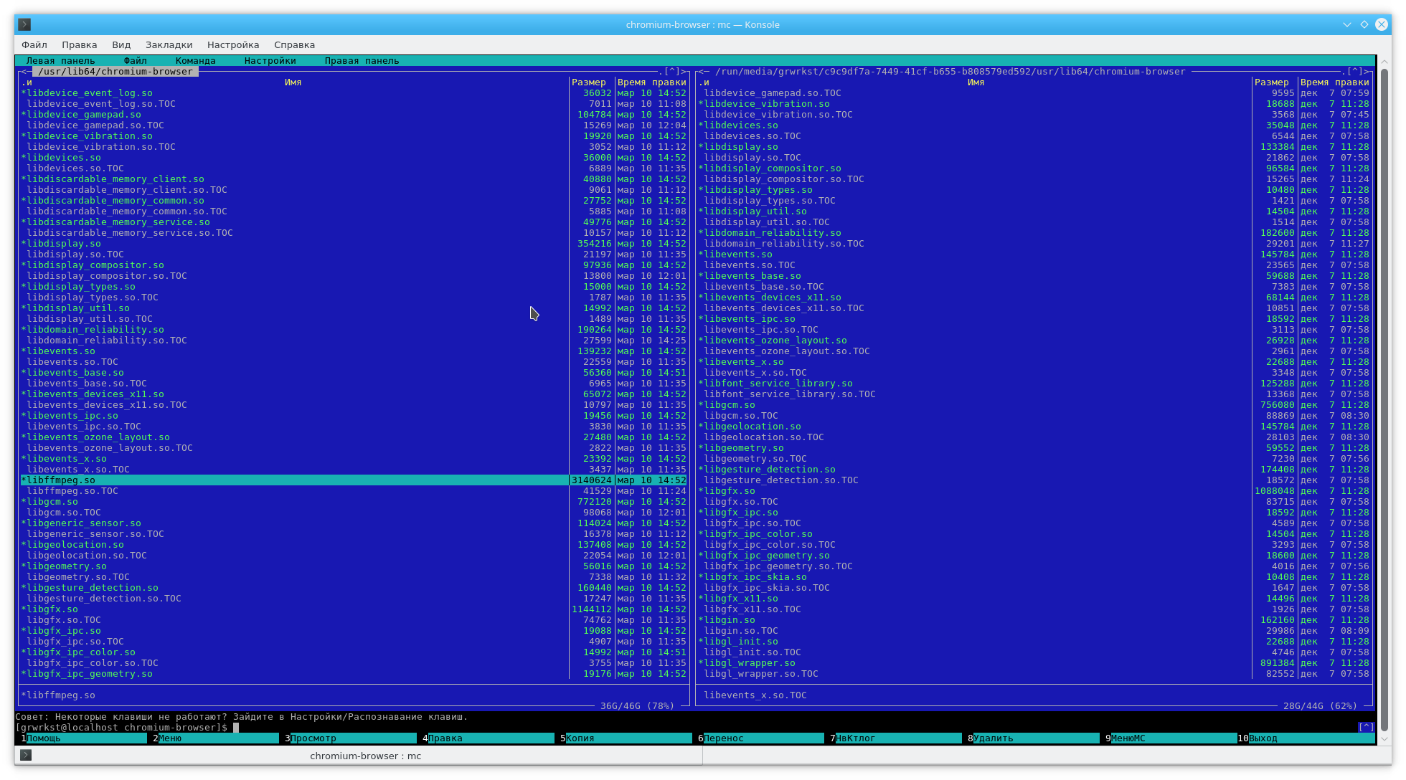The width and height of the screenshot is (1406, 780).
Task: Click the keep-above diamond icon in title bar
Action: click(1364, 24)
